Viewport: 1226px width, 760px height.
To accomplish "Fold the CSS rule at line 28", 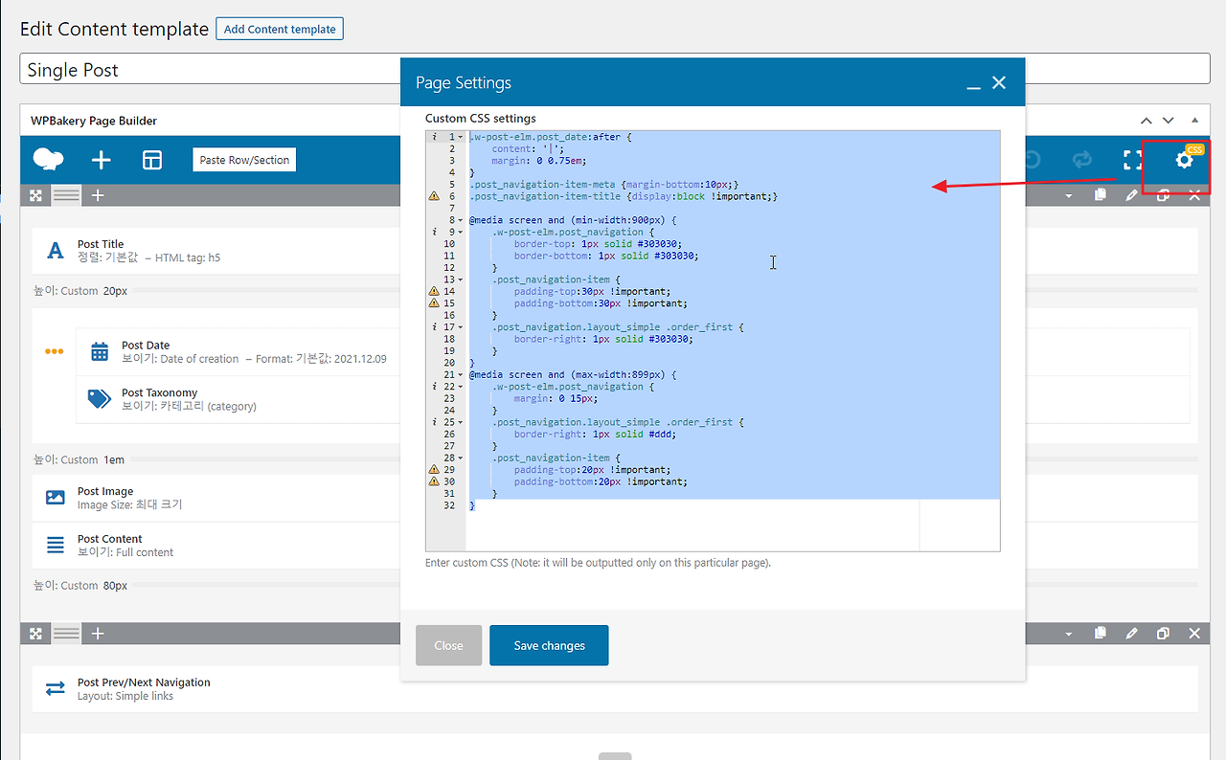I will [461, 458].
